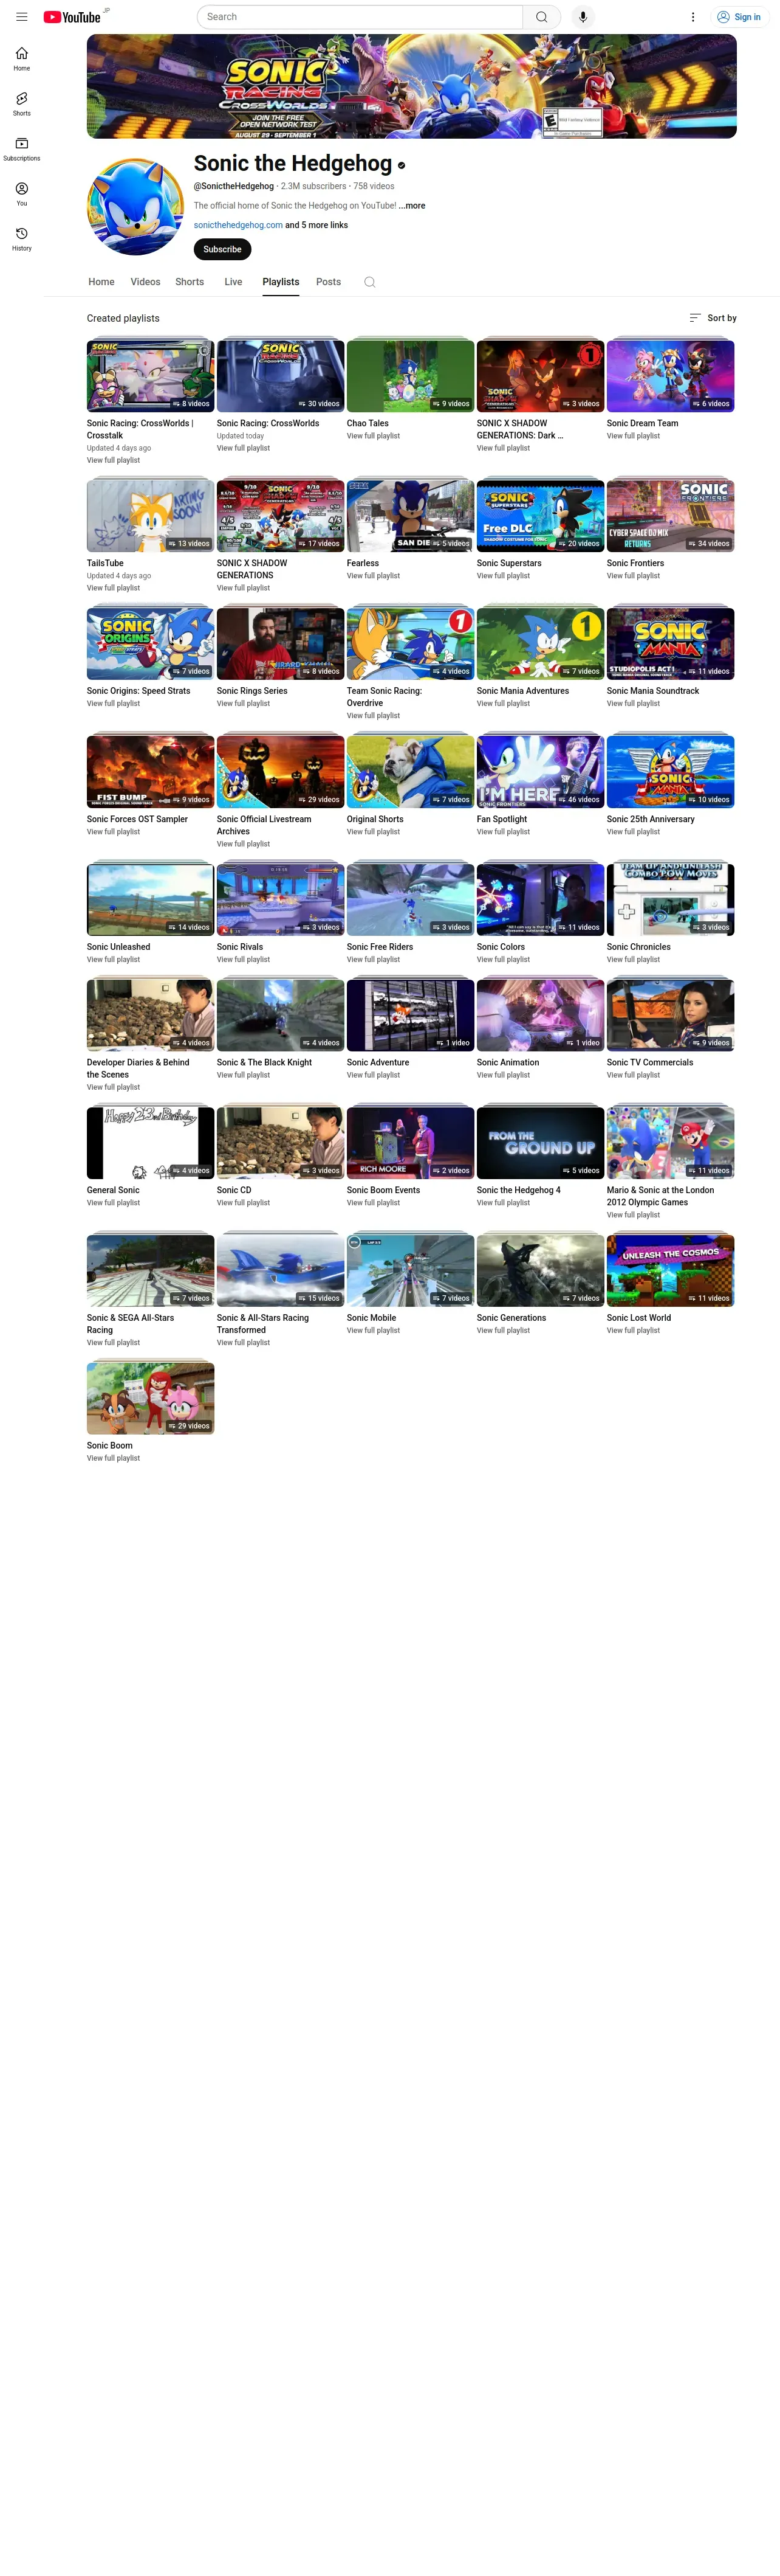Open Sonic Mania Soundtrack thumbnail
This screenshot has width=780, height=2576.
(670, 644)
